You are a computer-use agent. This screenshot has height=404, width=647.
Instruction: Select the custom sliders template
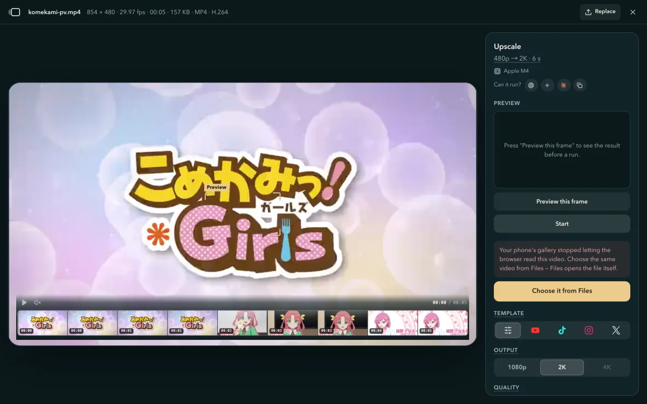(x=508, y=330)
